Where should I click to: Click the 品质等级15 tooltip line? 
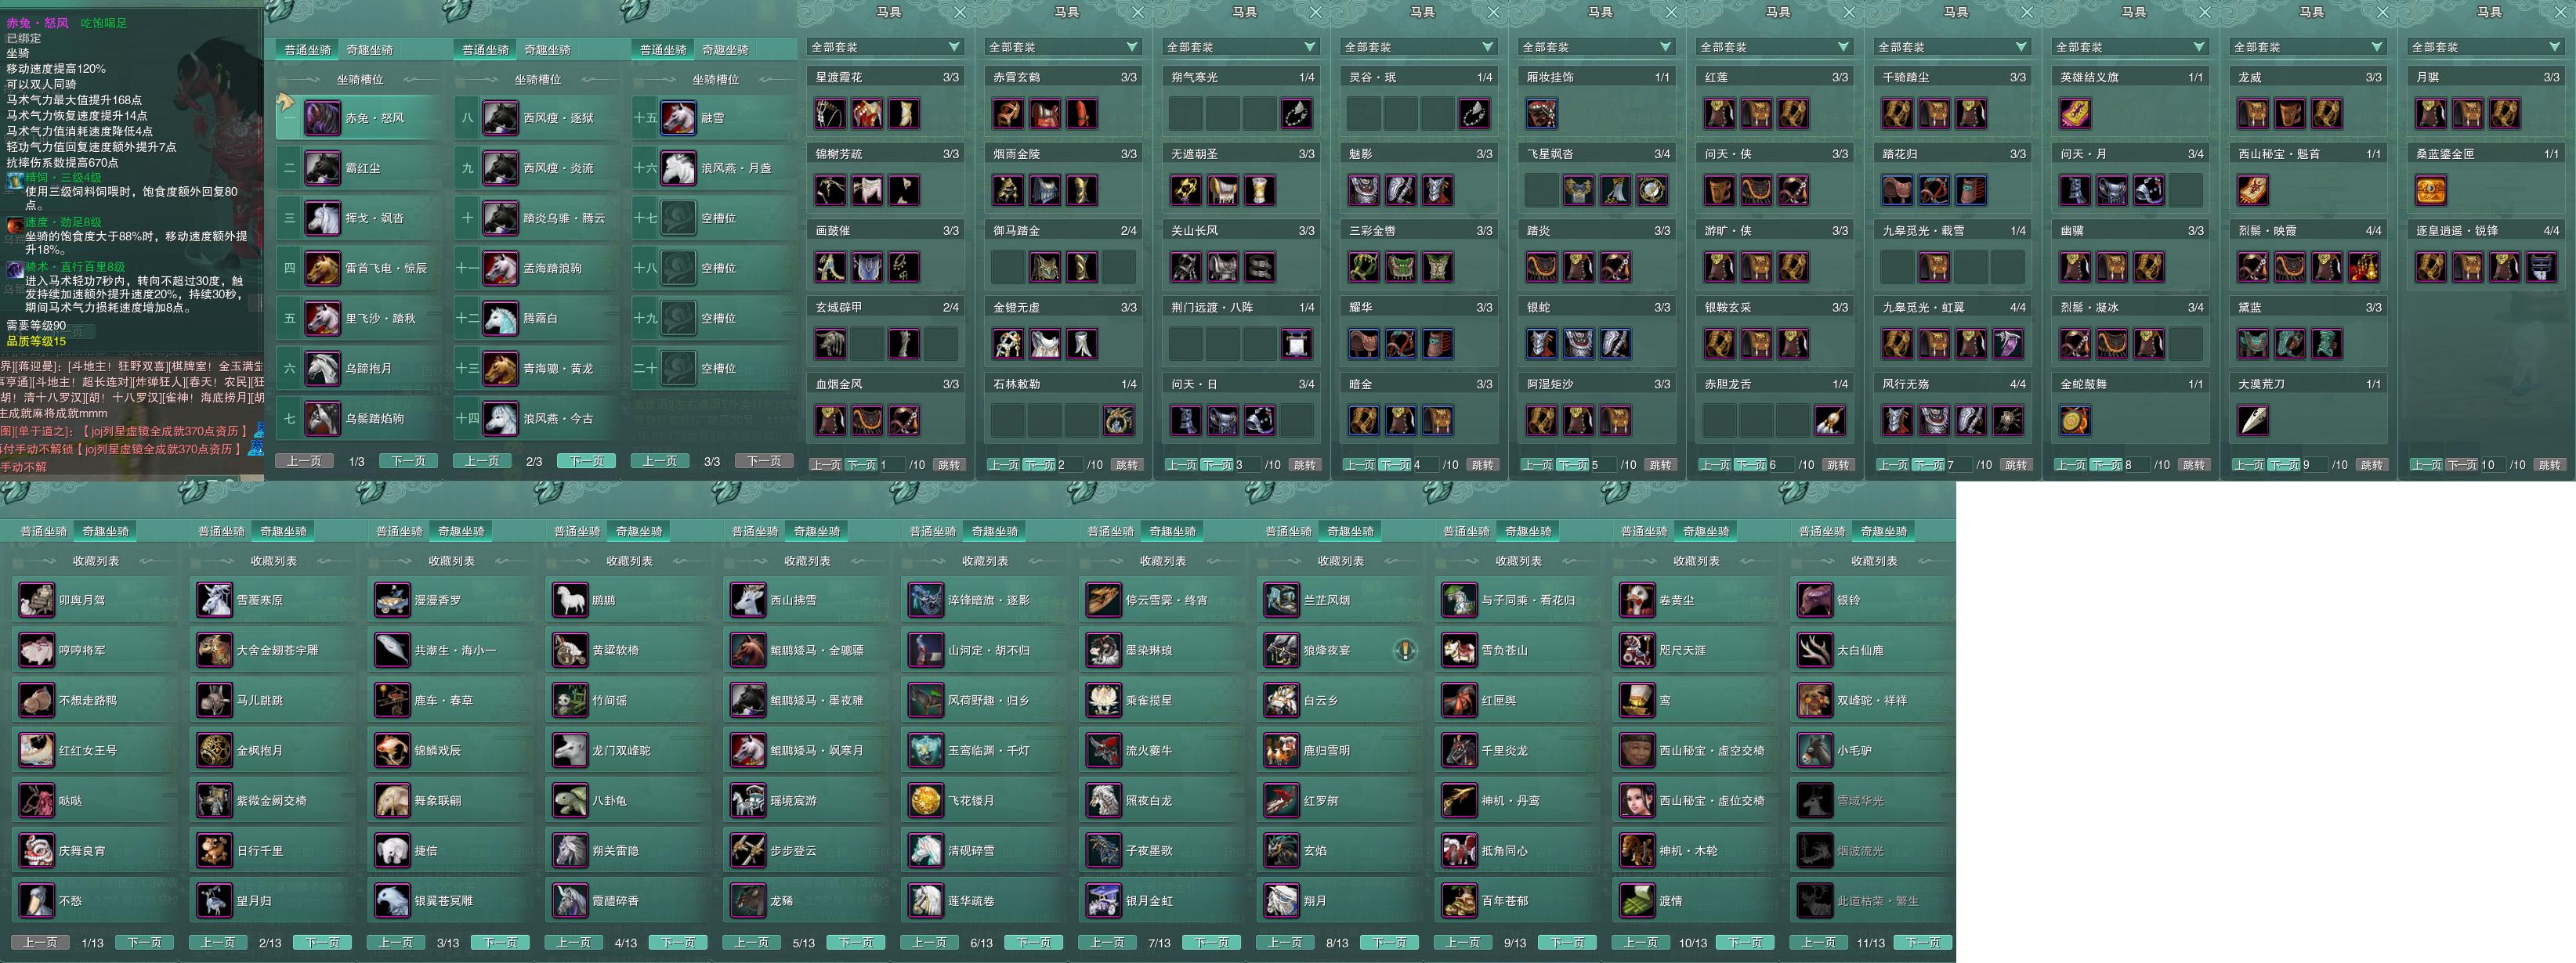36,341
